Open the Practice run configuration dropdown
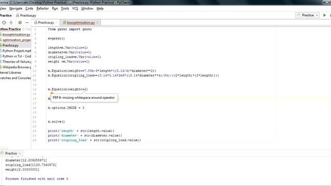The width and height of the screenshot is (331, 186). [x=307, y=15]
